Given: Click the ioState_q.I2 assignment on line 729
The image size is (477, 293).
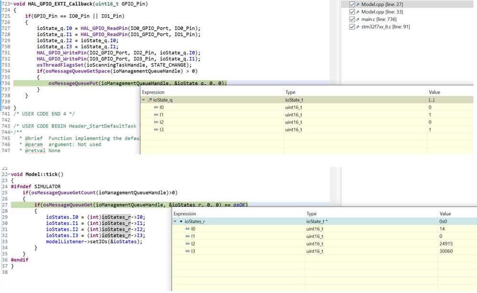Looking at the screenshot, I should 77,41.
